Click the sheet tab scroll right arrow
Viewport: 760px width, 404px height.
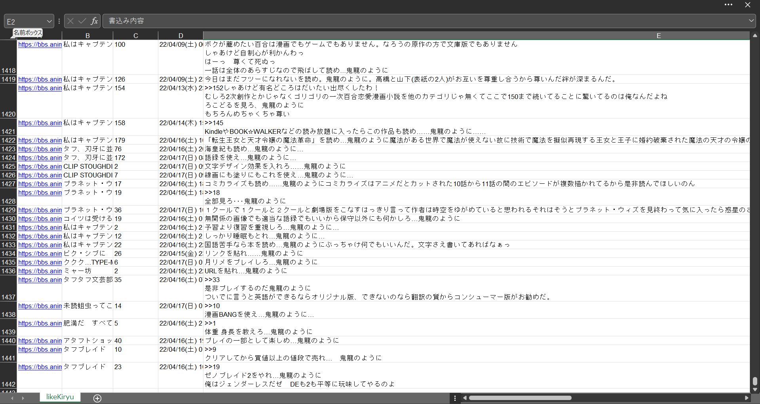pos(23,398)
